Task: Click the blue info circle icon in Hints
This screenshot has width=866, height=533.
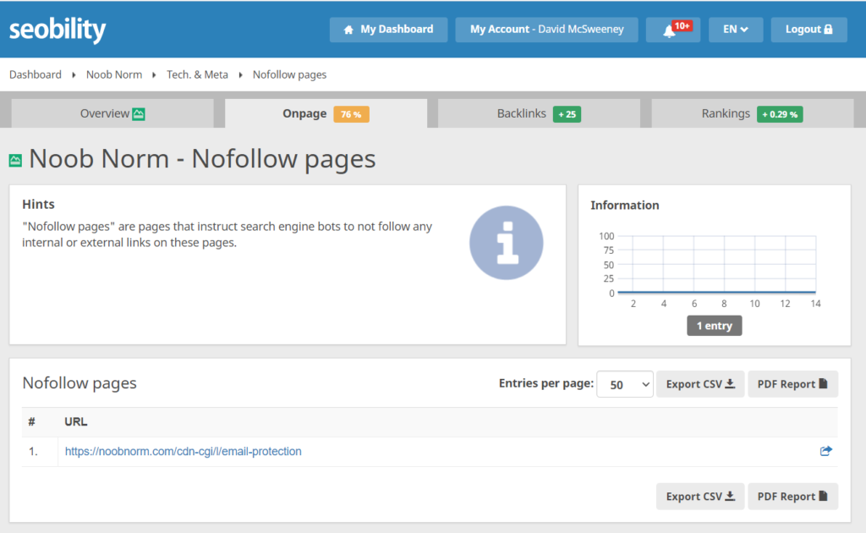Action: (506, 243)
